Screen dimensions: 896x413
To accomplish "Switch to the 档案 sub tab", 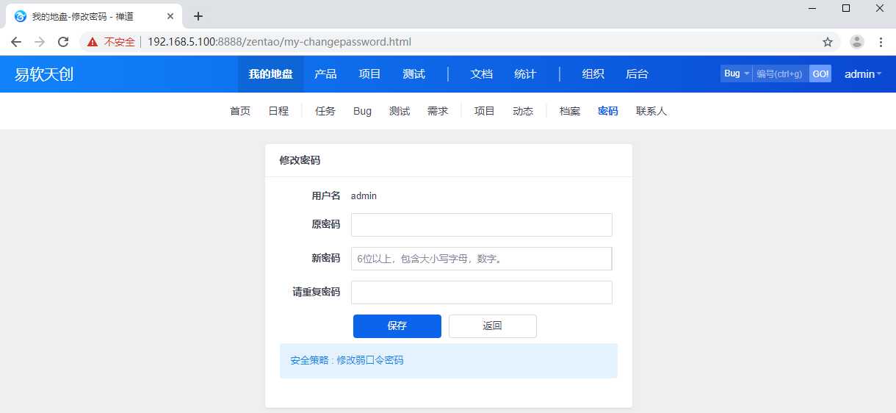I will click(x=570, y=111).
